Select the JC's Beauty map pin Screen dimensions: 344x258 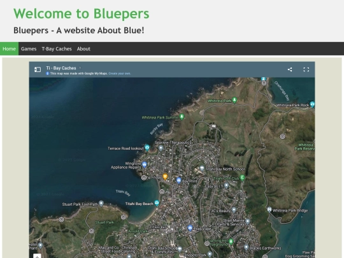pos(234,210)
